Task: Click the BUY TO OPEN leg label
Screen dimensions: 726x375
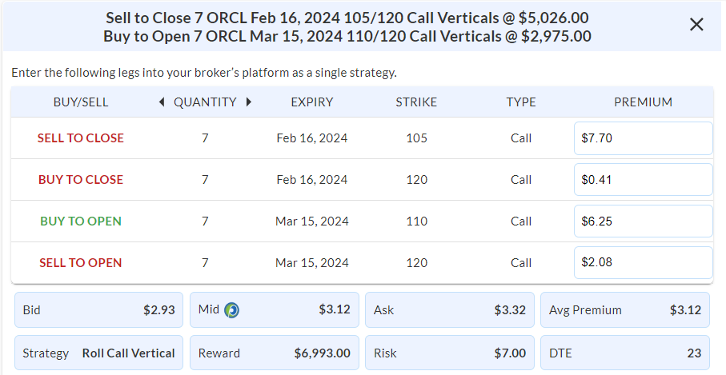Action: [81, 221]
